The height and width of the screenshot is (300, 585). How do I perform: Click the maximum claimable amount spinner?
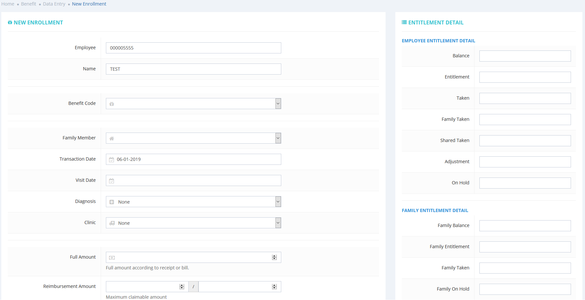pos(274,287)
